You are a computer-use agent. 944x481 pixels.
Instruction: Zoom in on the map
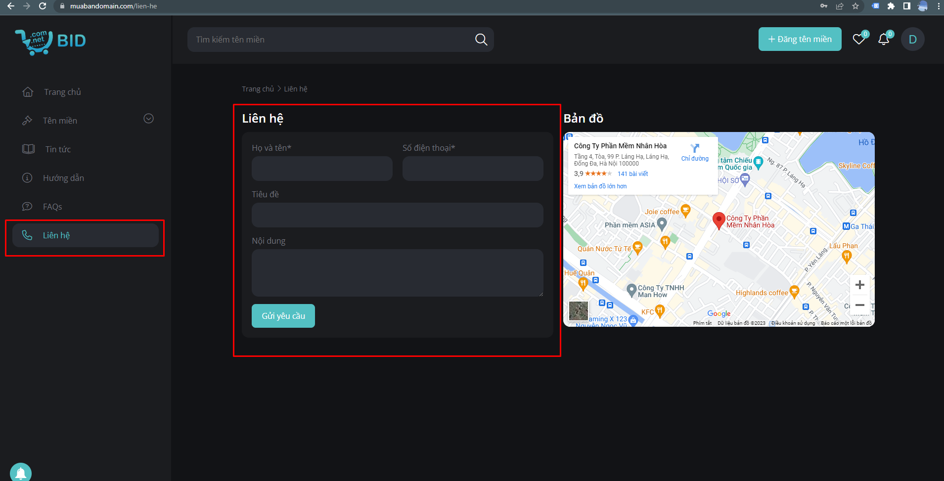tap(859, 285)
